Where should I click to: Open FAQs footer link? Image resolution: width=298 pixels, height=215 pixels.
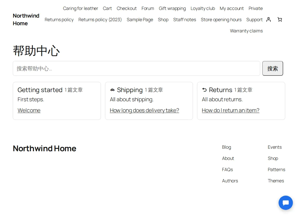227,170
